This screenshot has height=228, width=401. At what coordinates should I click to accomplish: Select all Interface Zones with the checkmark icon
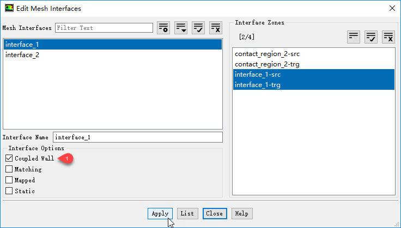[372, 37]
